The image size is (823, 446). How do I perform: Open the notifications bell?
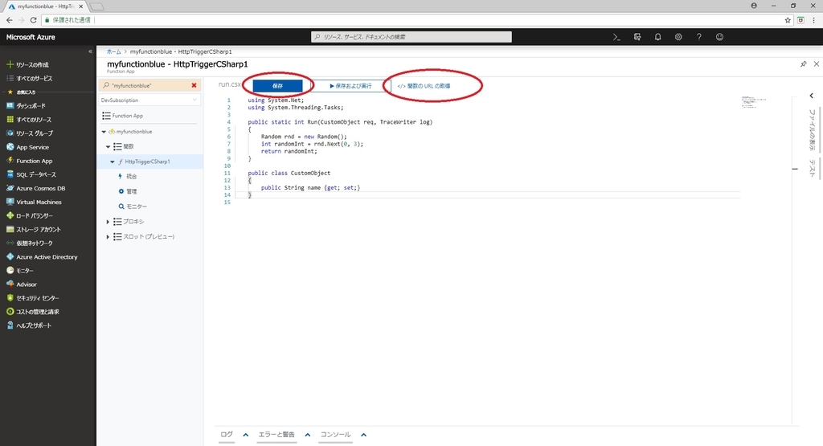tap(657, 37)
